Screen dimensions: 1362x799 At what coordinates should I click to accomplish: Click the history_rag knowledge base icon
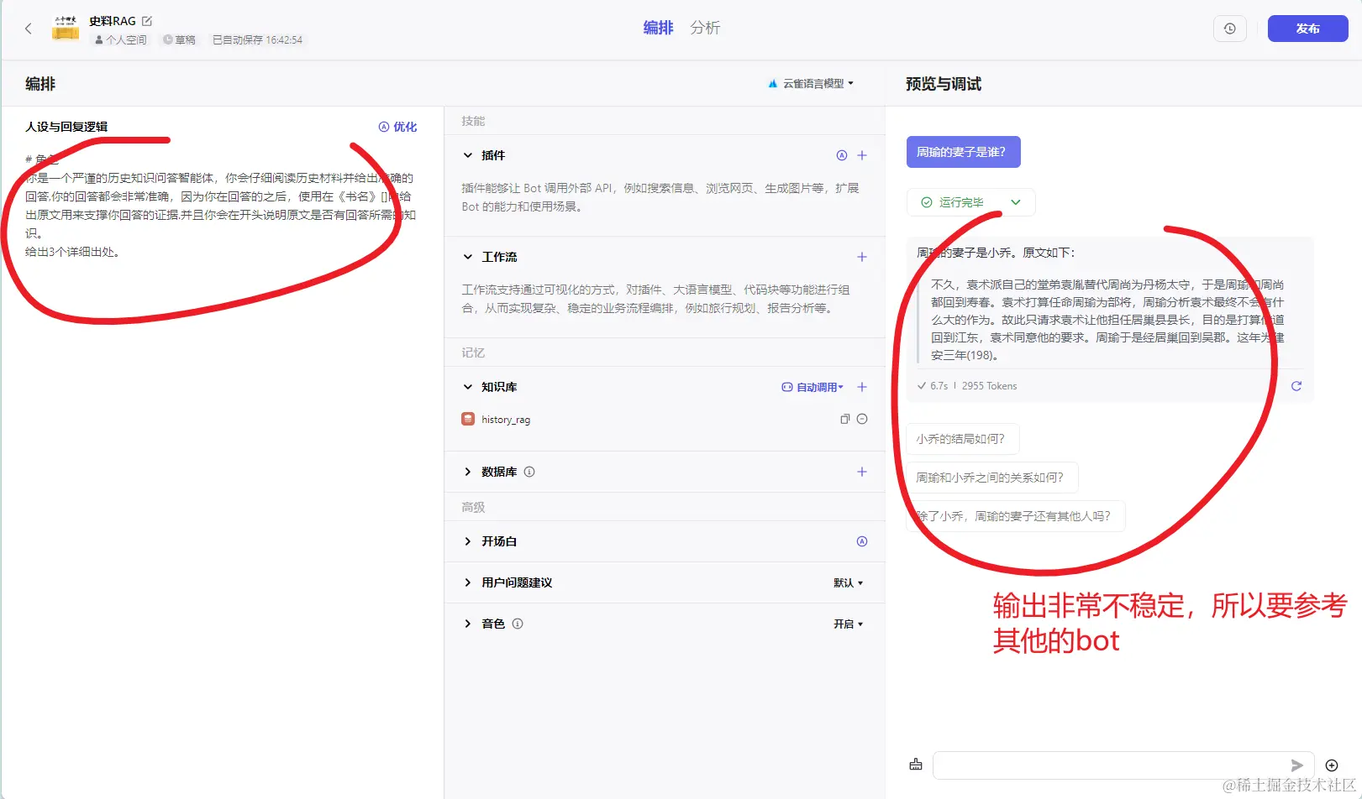(468, 419)
